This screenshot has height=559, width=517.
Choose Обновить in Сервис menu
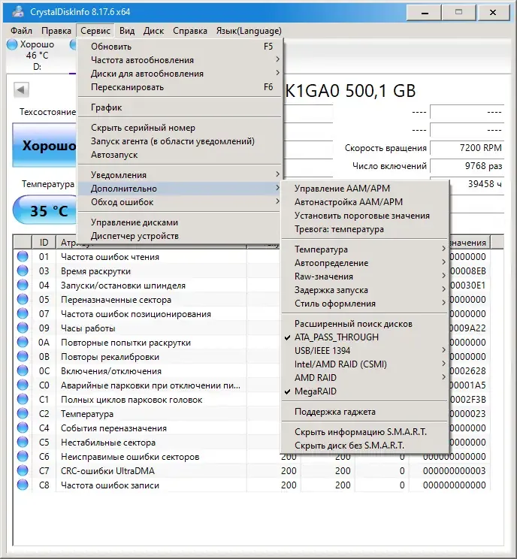click(x=180, y=47)
